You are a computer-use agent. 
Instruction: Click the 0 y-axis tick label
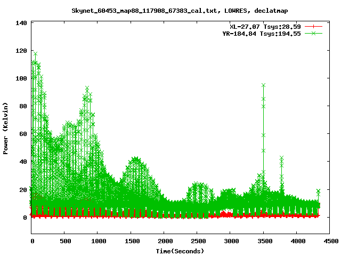[x=25, y=218]
